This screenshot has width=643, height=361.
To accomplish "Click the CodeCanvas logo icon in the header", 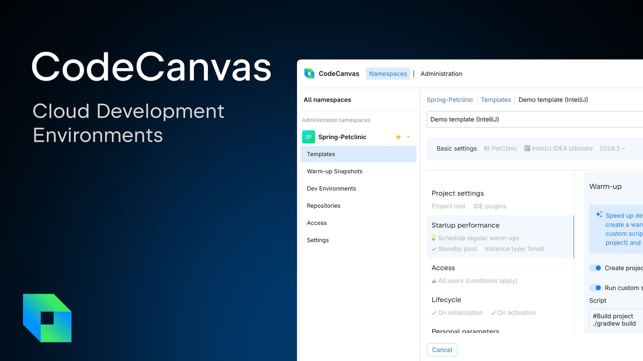I will [309, 74].
